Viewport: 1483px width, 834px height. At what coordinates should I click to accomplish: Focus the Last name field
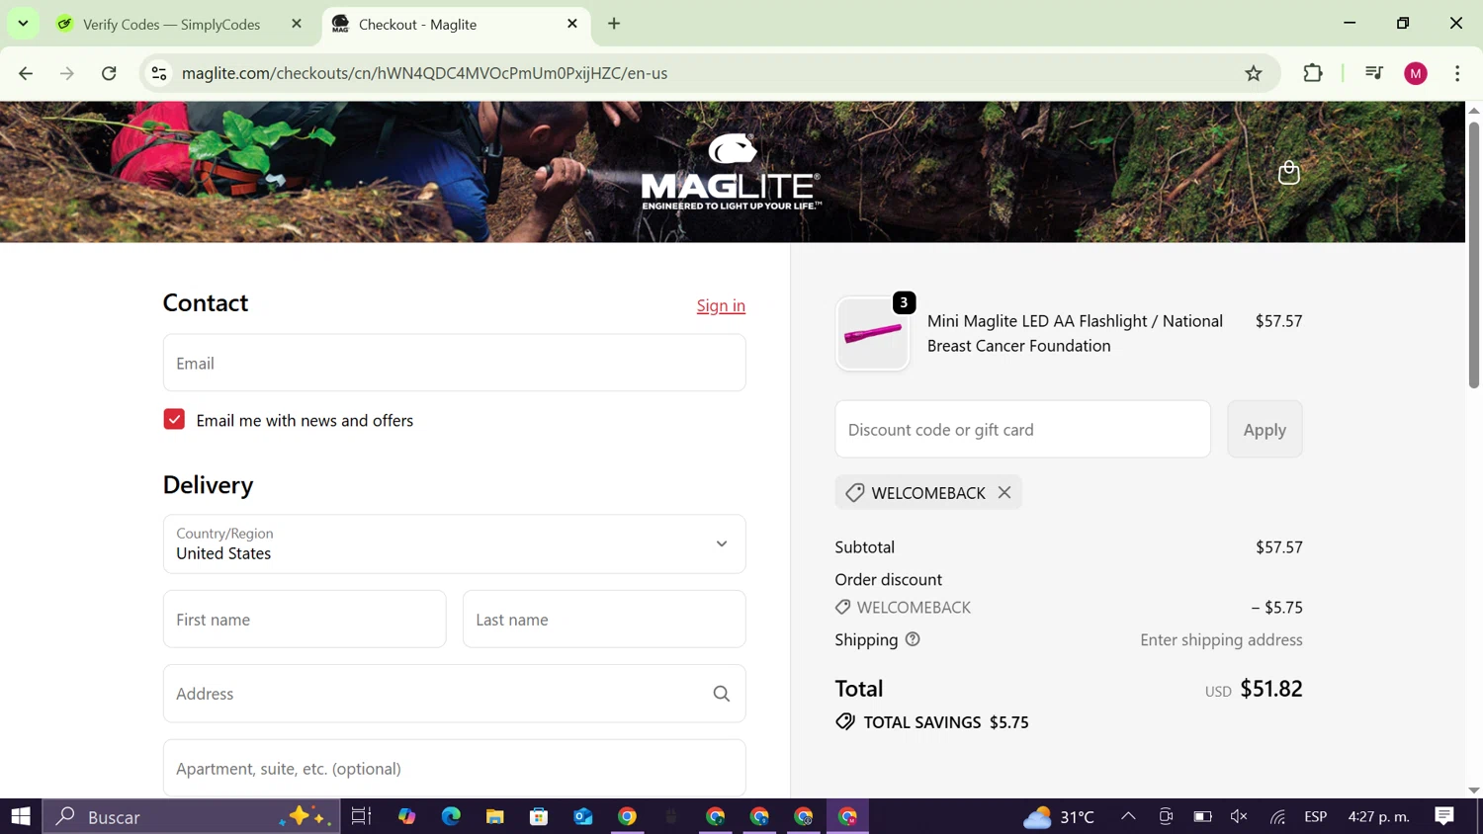tap(604, 620)
